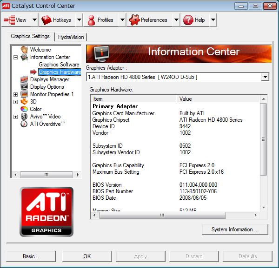Click the Display Options icon
Screen dimensions: 279x268
tap(24, 87)
